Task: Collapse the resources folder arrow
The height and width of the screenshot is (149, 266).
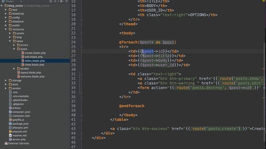Action: [6, 29]
